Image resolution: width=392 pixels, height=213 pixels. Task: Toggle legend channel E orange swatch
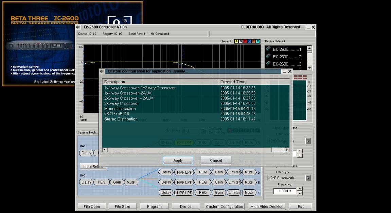[253, 41]
